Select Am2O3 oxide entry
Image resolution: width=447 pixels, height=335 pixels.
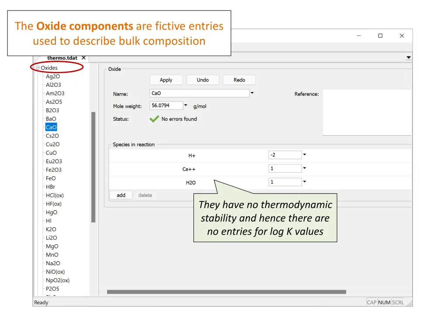[x=55, y=93]
